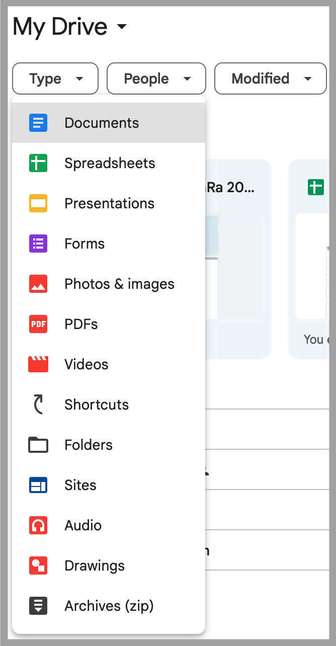This screenshot has height=646, width=336.
Task: Click the Audio headphones icon
Action: coord(38,525)
